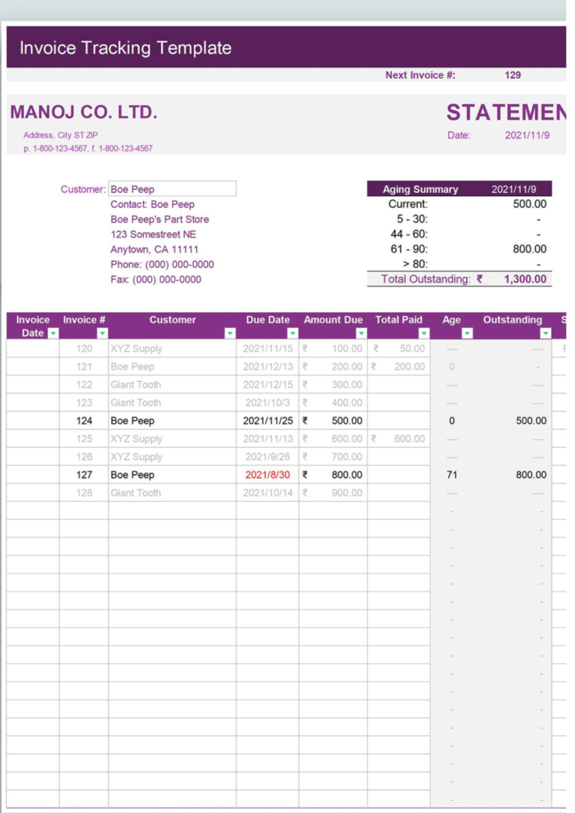Image resolution: width=575 pixels, height=813 pixels.
Task: Open the Customer column filter dropdown
Action: [x=230, y=333]
